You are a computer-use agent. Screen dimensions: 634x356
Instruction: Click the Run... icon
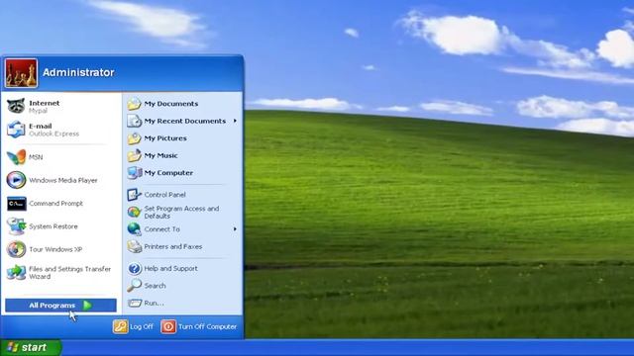tap(135, 303)
